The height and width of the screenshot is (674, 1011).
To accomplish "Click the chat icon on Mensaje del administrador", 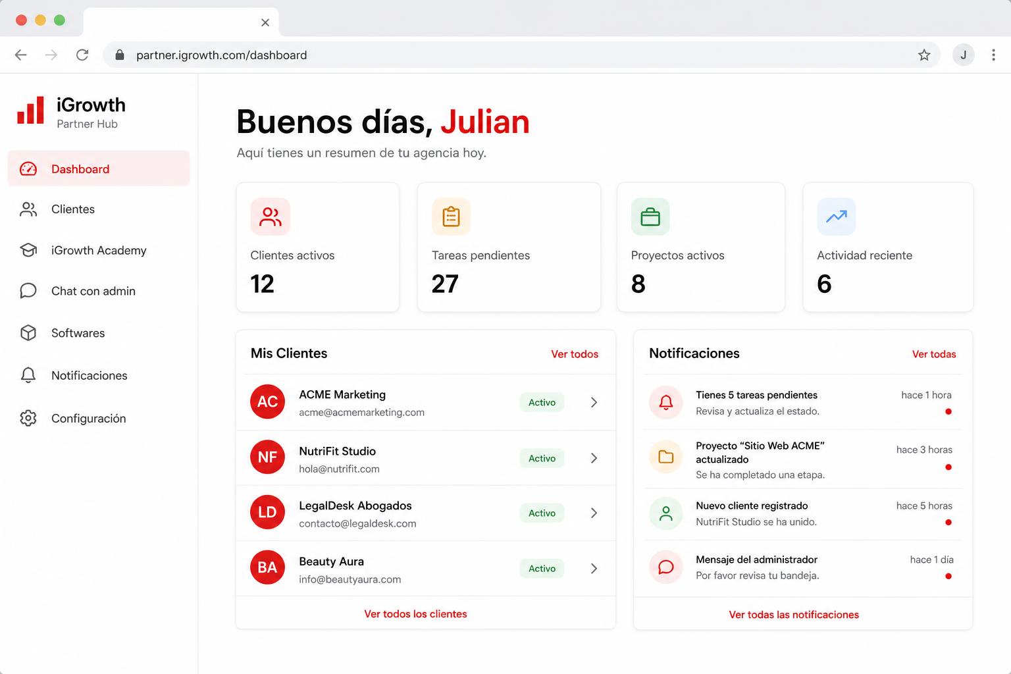I will tap(666, 567).
